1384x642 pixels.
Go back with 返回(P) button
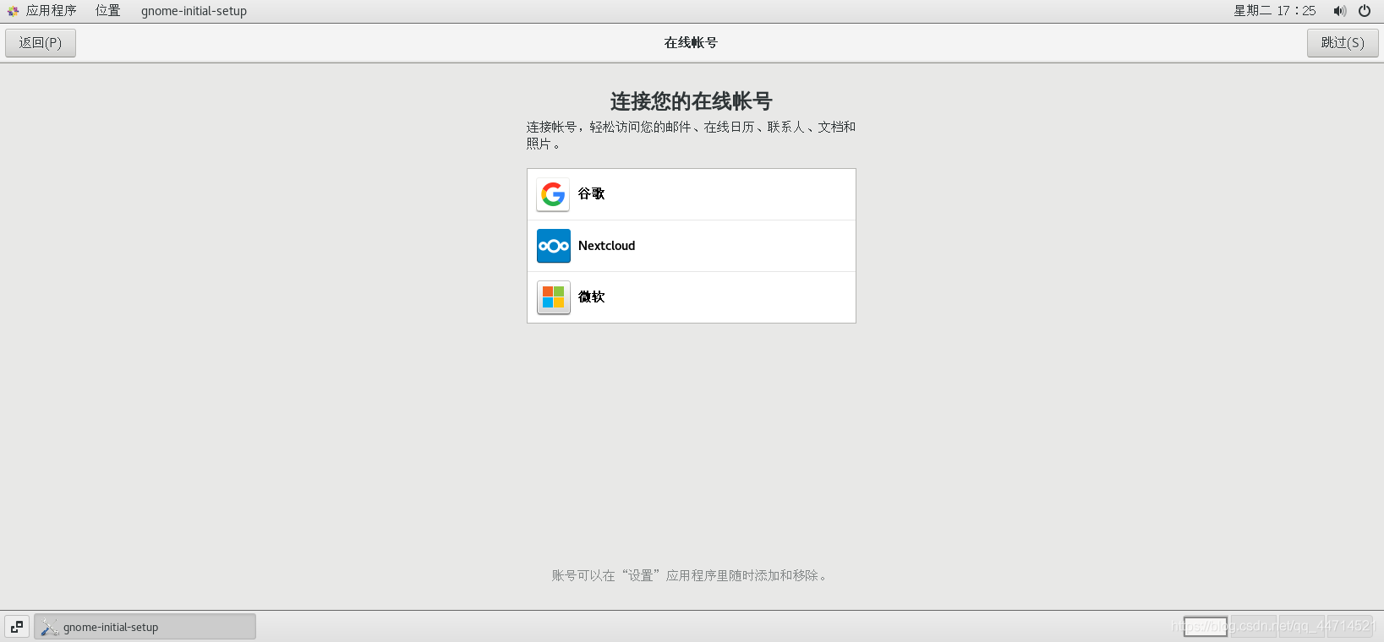(41, 43)
